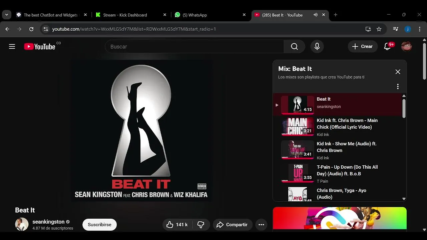Install app icon in address bar

tap(368, 29)
